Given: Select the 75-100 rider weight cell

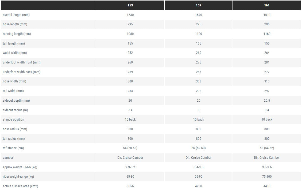Looking at the screenshot, I should [267, 176].
